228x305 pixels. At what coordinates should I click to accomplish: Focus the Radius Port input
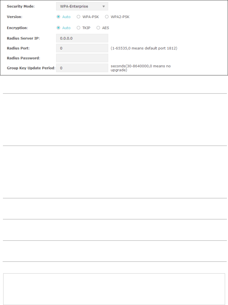click(x=82, y=48)
